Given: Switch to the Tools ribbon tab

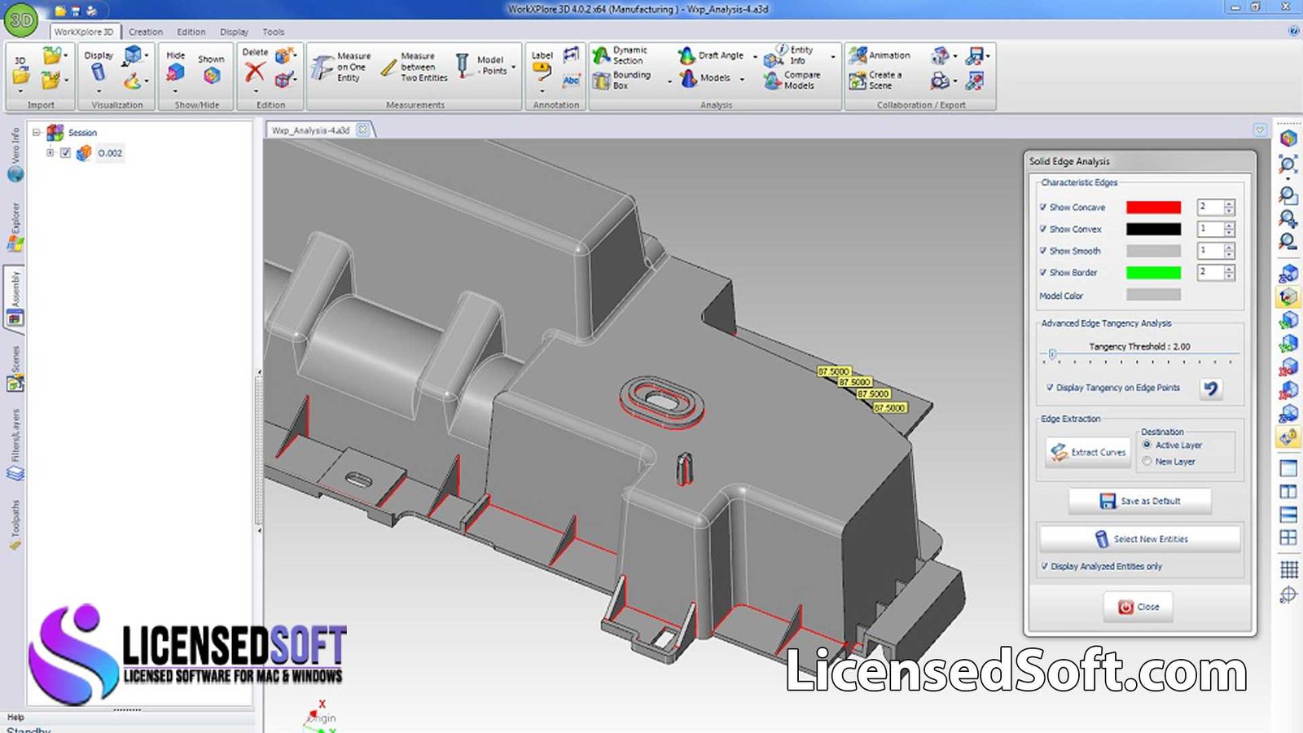Looking at the screenshot, I should tap(274, 32).
